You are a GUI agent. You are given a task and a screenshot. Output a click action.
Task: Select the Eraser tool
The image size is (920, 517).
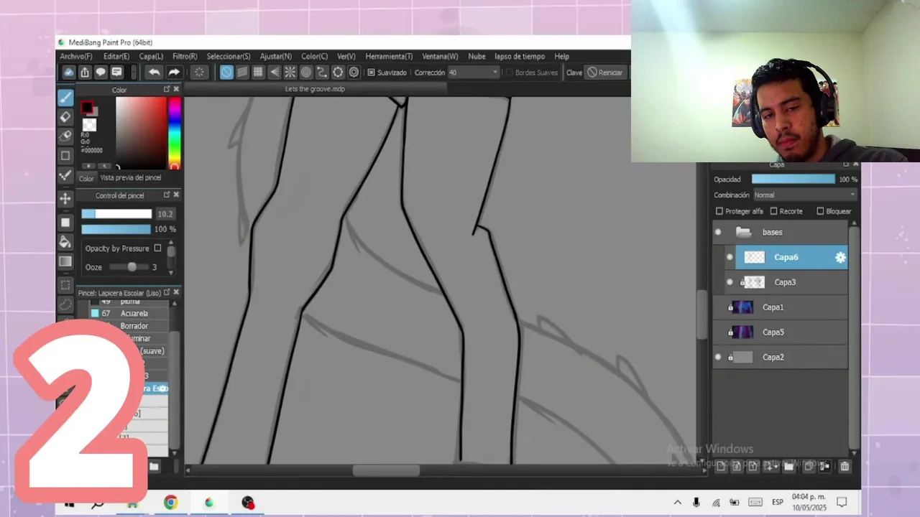pos(65,116)
